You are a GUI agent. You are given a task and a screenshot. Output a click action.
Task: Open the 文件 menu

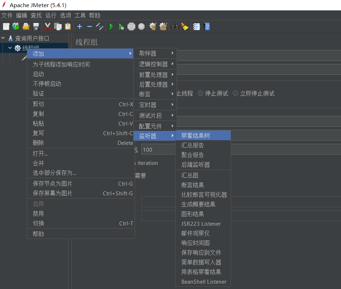coord(7,15)
